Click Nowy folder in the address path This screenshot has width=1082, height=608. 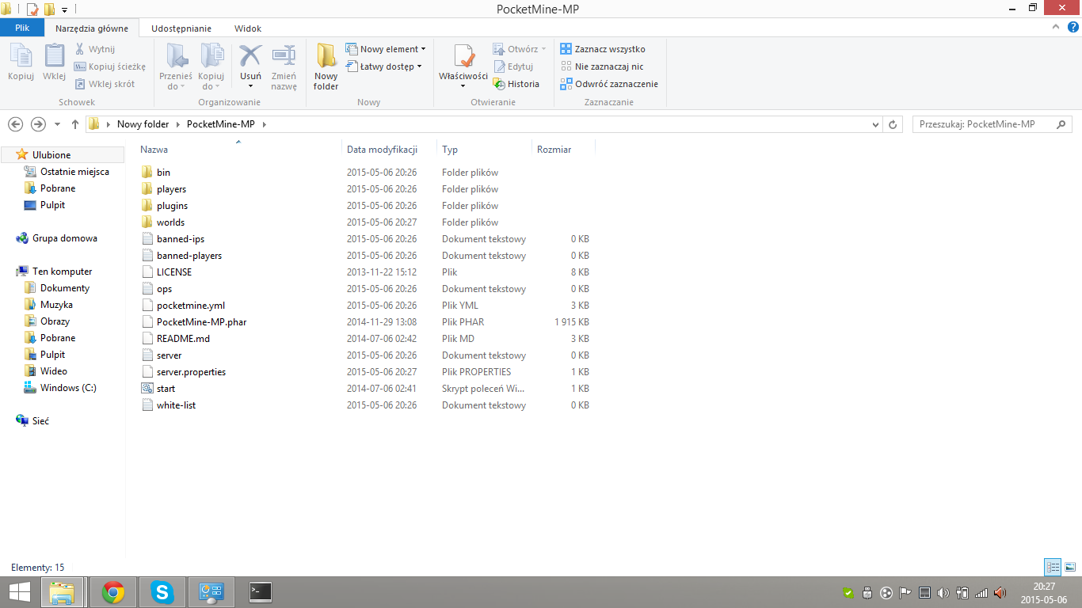tap(143, 124)
